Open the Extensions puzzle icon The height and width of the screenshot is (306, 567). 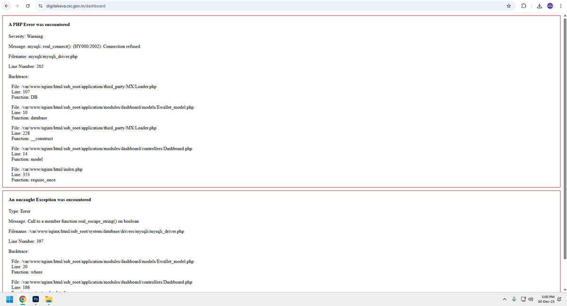tap(524, 6)
